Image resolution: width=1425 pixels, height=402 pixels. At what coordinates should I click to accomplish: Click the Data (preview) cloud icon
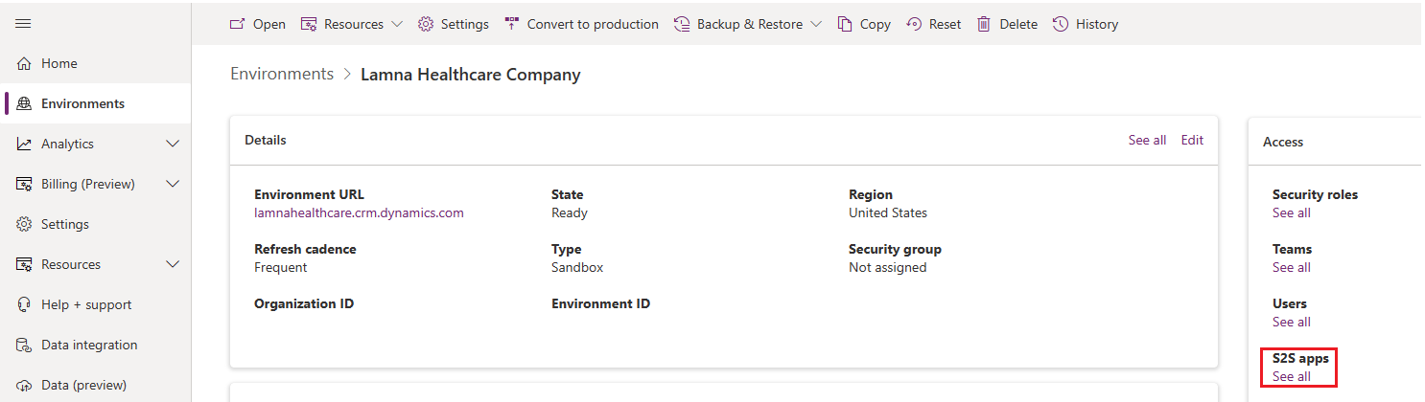[24, 385]
